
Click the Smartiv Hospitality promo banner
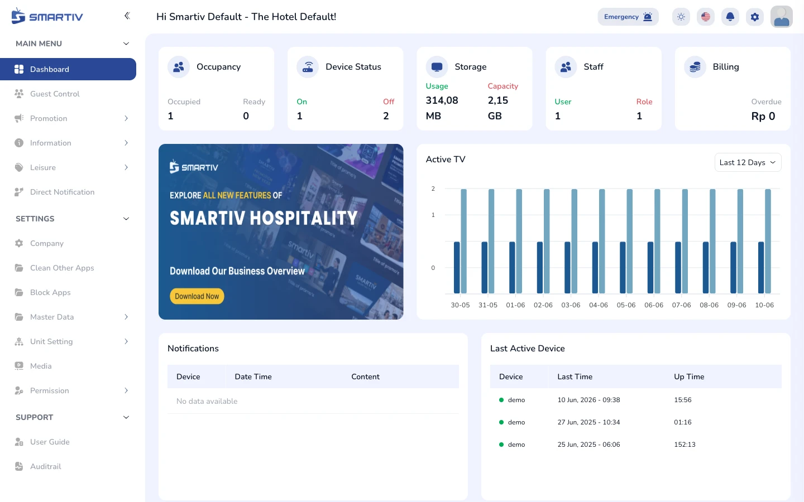pos(281,231)
